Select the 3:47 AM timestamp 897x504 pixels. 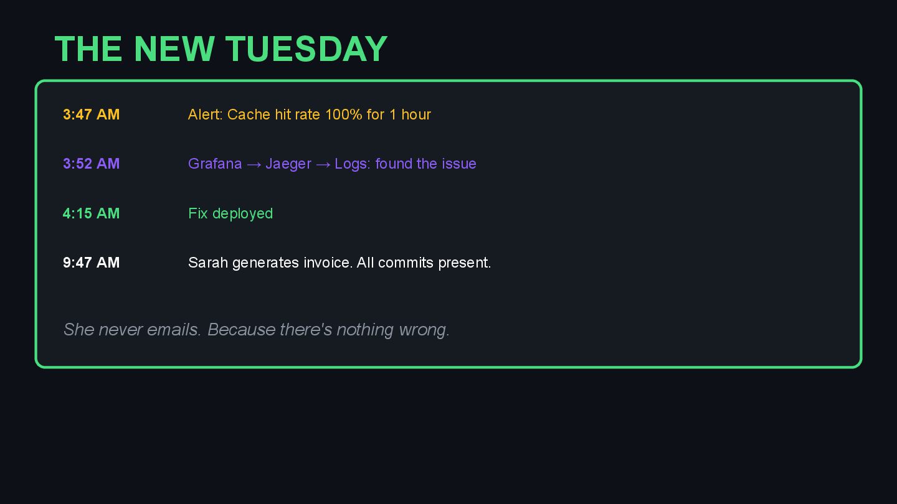91,114
